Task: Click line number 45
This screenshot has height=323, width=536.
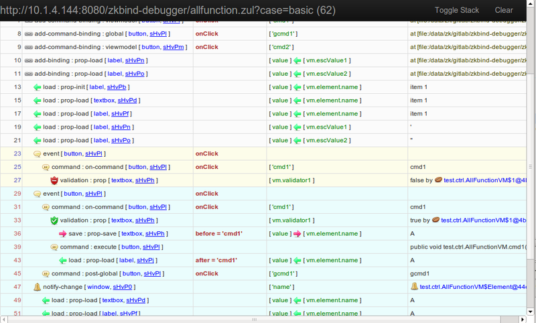Action: [17, 274]
